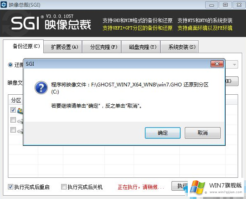Click the 正在执行，请稍候 status text
Viewport: 246px width, 199px height.
[x=141, y=187]
